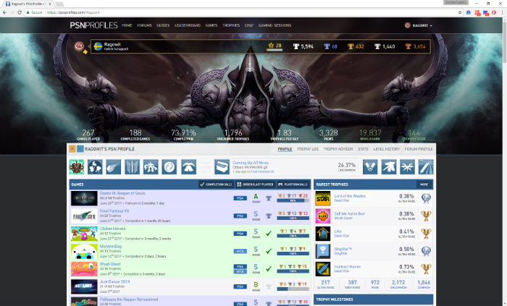
Task: Open the Completion (All) filter dropdown
Action: (216, 184)
